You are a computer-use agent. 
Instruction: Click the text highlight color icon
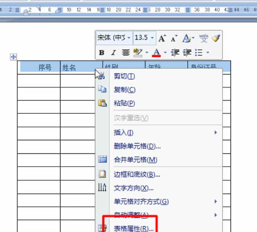coord(138,53)
